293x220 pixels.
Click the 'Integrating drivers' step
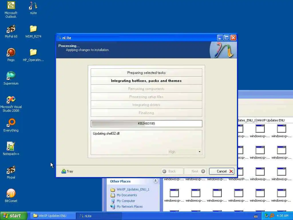[146, 105]
